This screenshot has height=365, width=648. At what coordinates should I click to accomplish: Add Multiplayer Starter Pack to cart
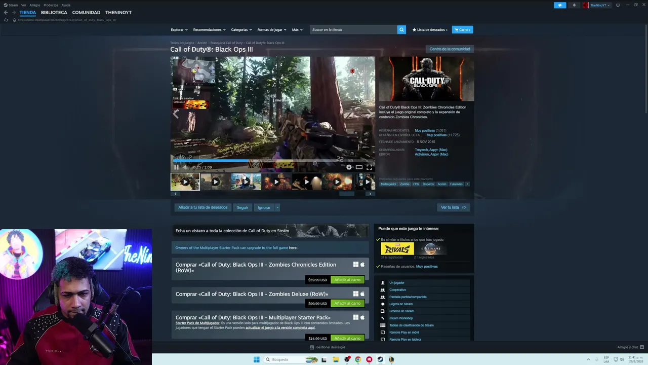pos(347,338)
